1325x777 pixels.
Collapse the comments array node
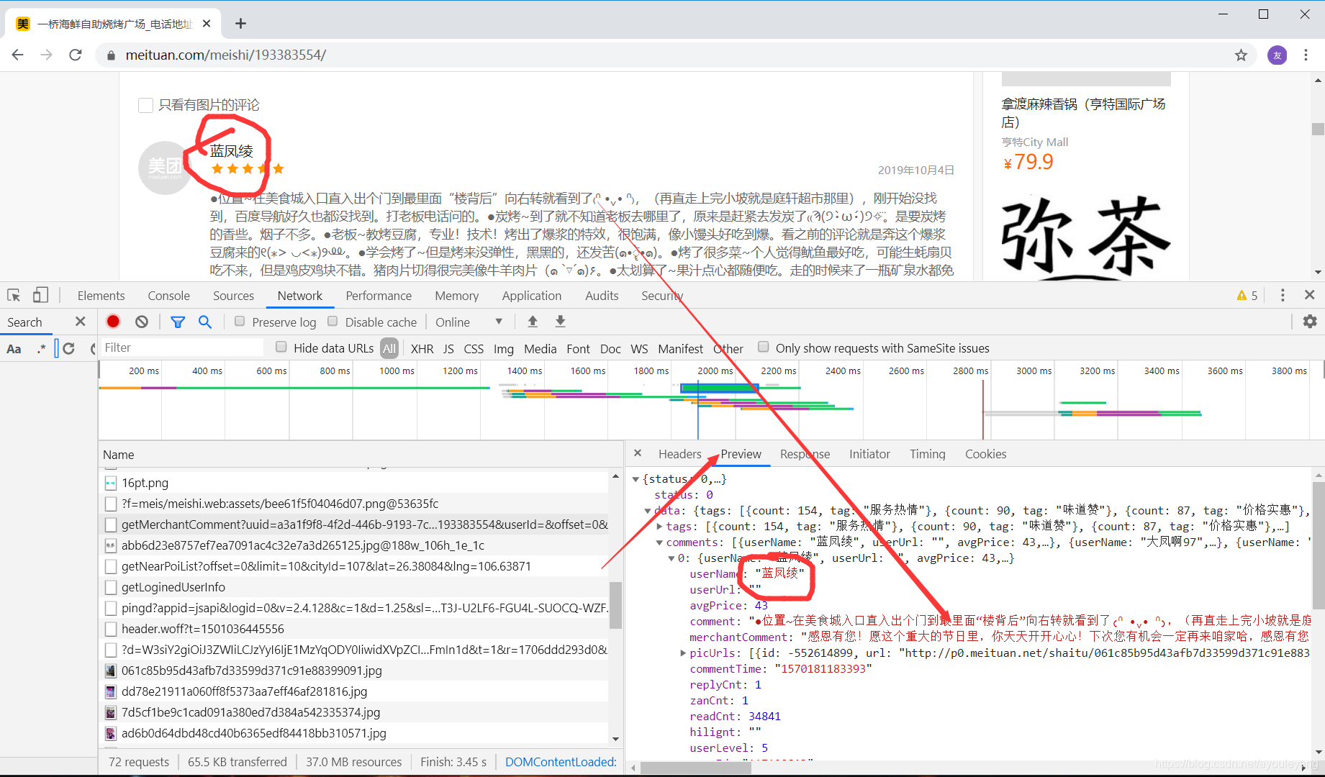pos(659,542)
